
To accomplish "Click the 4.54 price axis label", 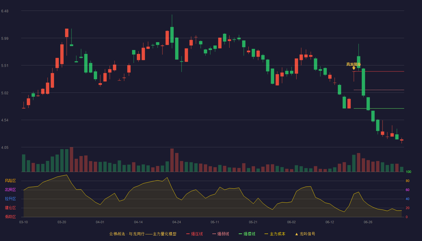I will point(5,120).
